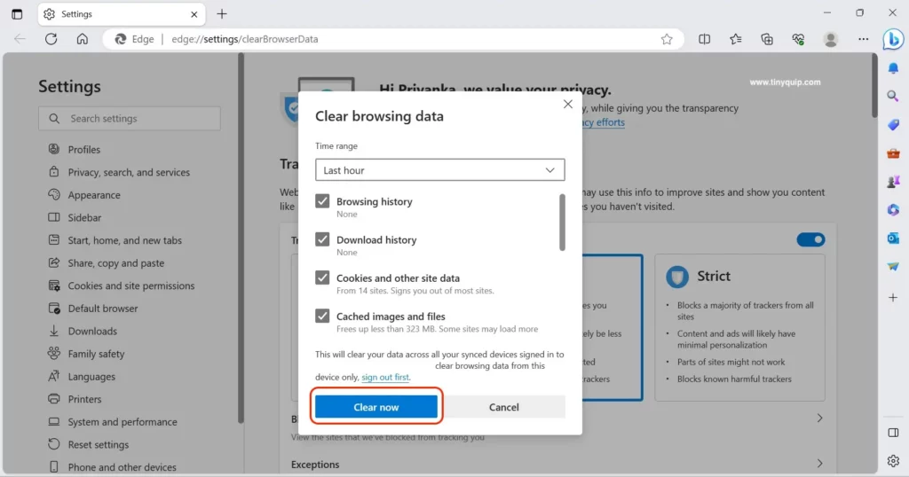Open the Collections icon
The image size is (909, 477).
pyautogui.click(x=767, y=39)
